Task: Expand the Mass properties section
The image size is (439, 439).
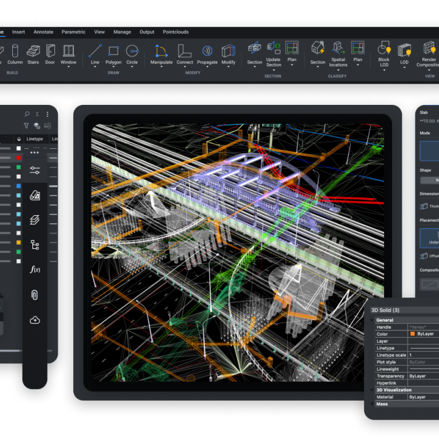Action: (373, 404)
